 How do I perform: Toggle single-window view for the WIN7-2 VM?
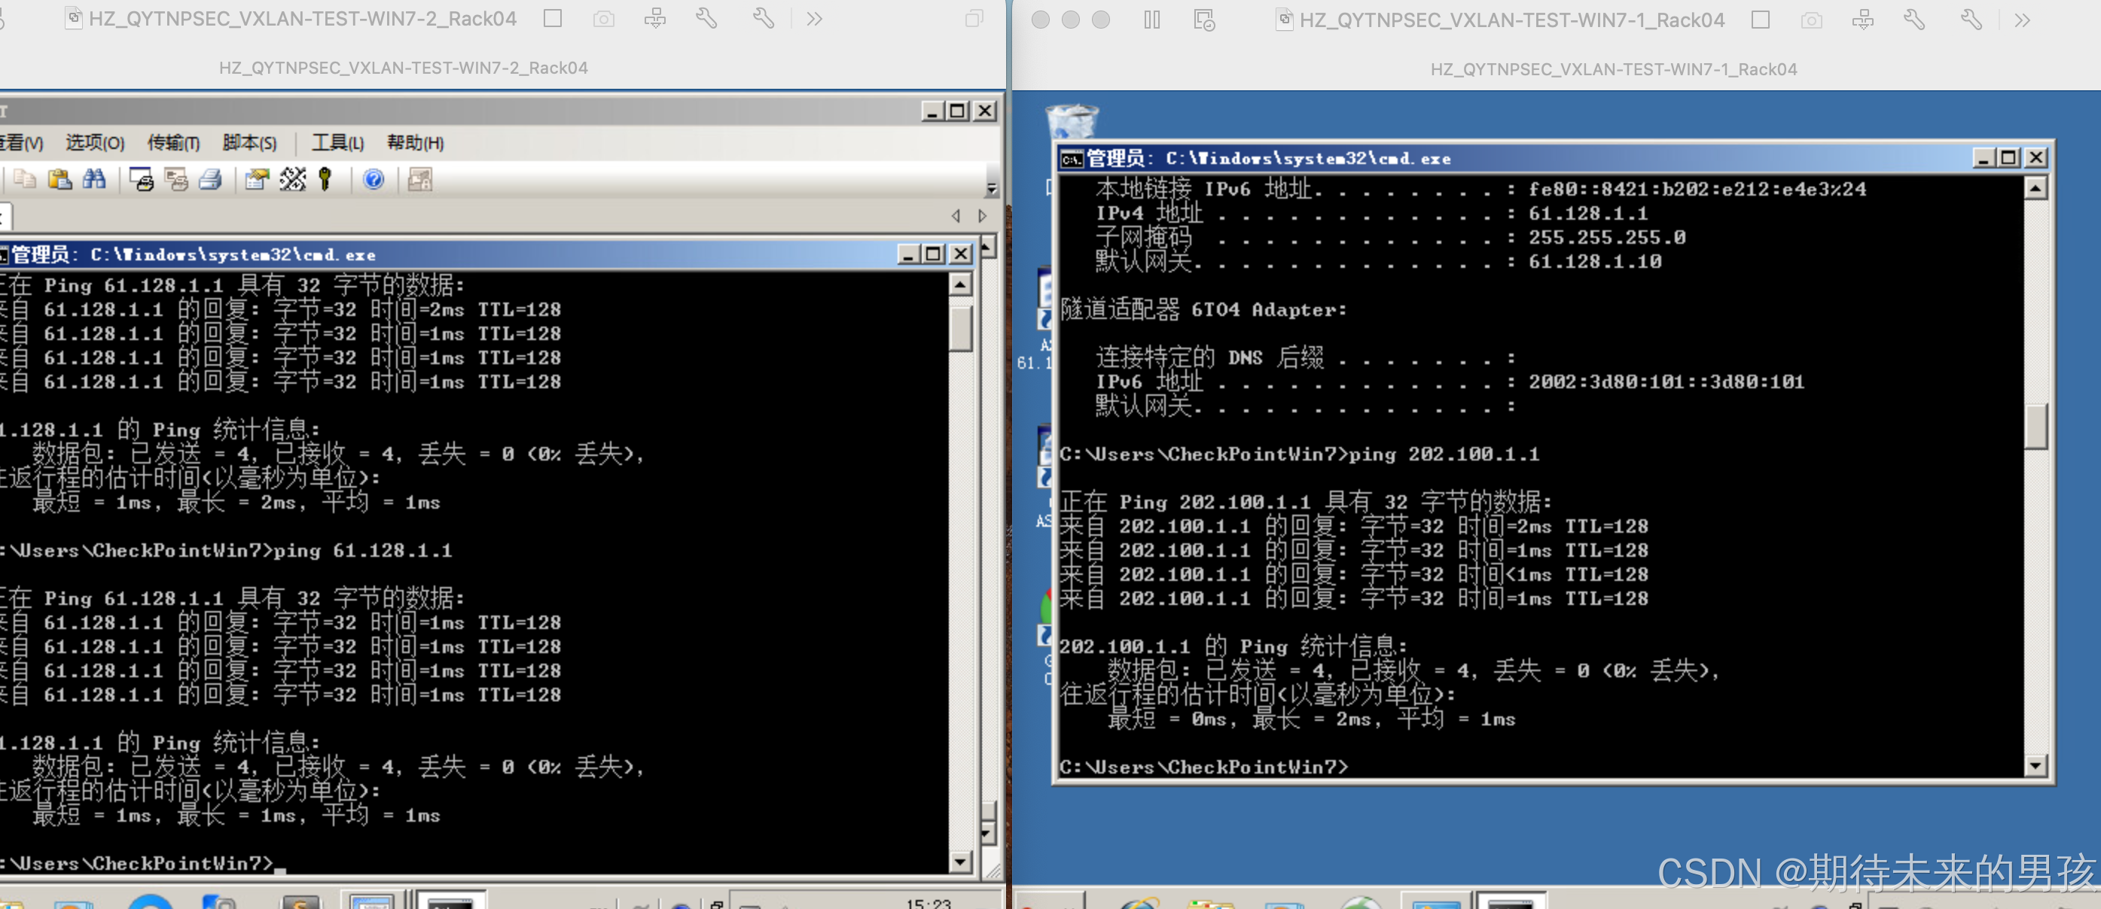553,18
